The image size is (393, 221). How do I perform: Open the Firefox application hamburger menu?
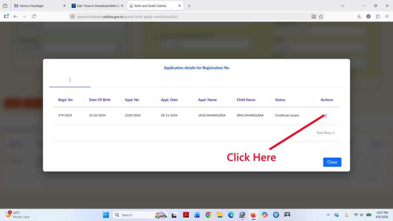387,16
